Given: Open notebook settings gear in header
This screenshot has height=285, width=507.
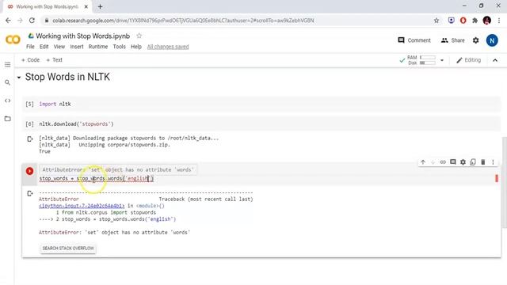Looking at the screenshot, I should click(x=475, y=40).
